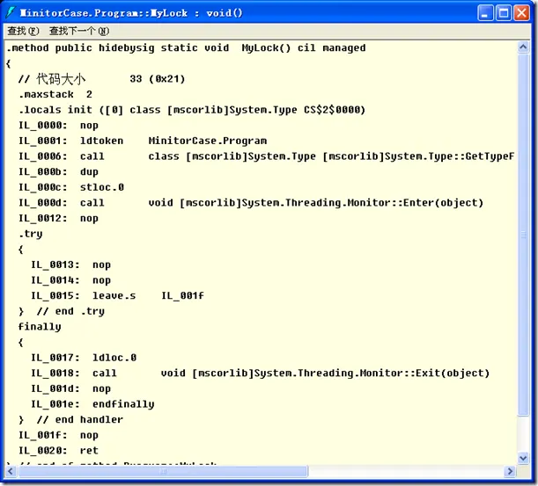Click the '.method public hidebysig static void' line
This screenshot has height=486, width=538.
point(186,48)
